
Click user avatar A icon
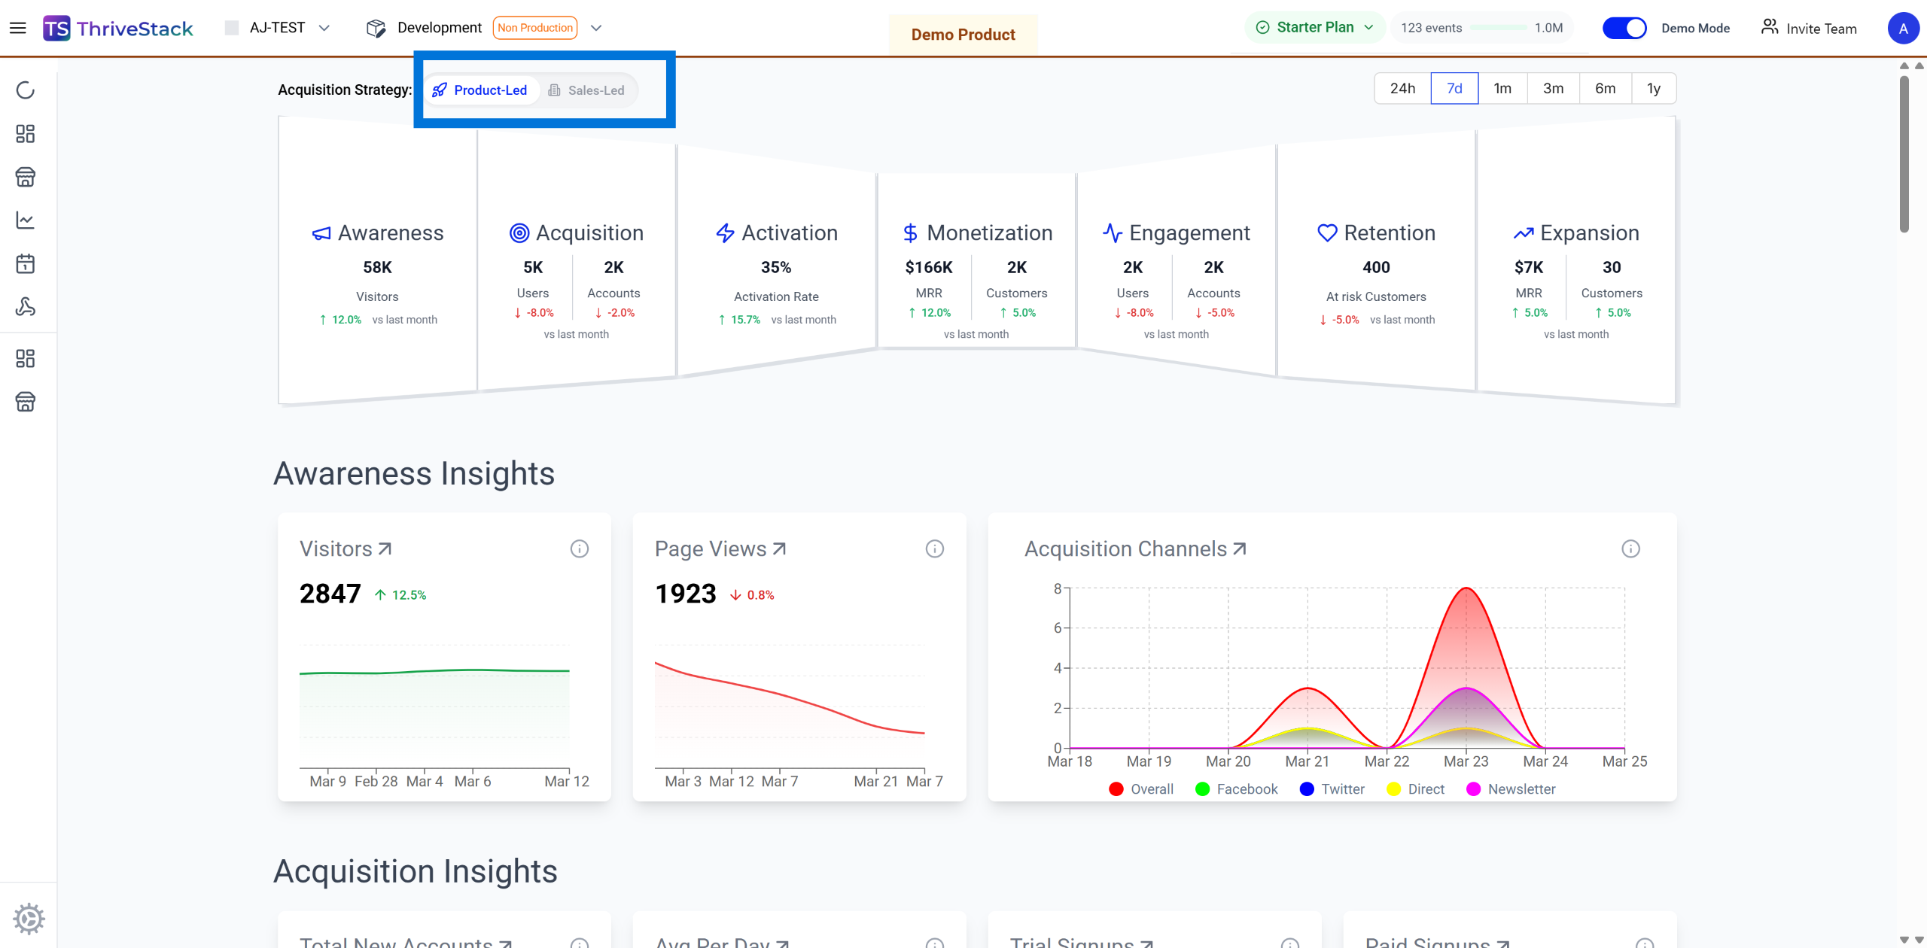[1903, 29]
